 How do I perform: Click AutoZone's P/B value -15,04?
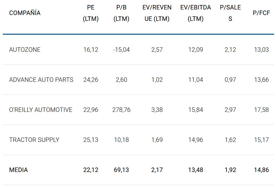[x=121, y=50]
